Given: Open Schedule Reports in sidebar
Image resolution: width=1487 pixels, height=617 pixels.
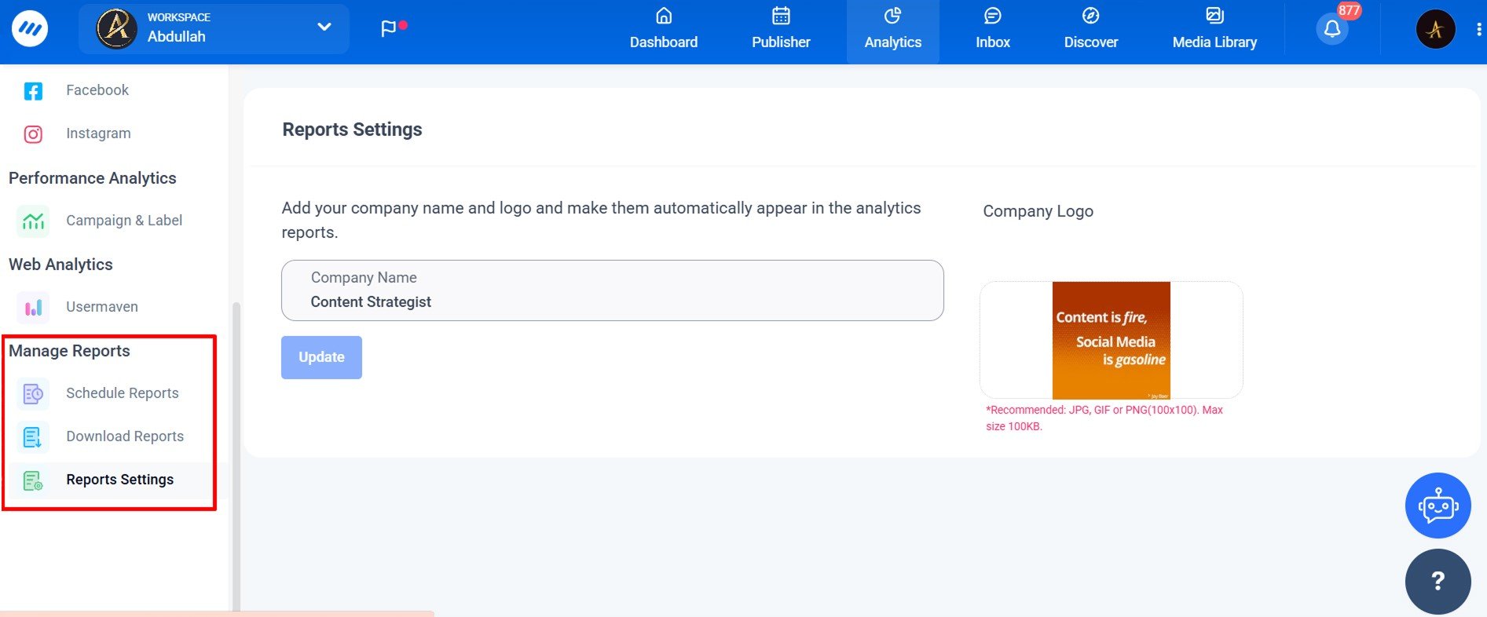Looking at the screenshot, I should [122, 393].
